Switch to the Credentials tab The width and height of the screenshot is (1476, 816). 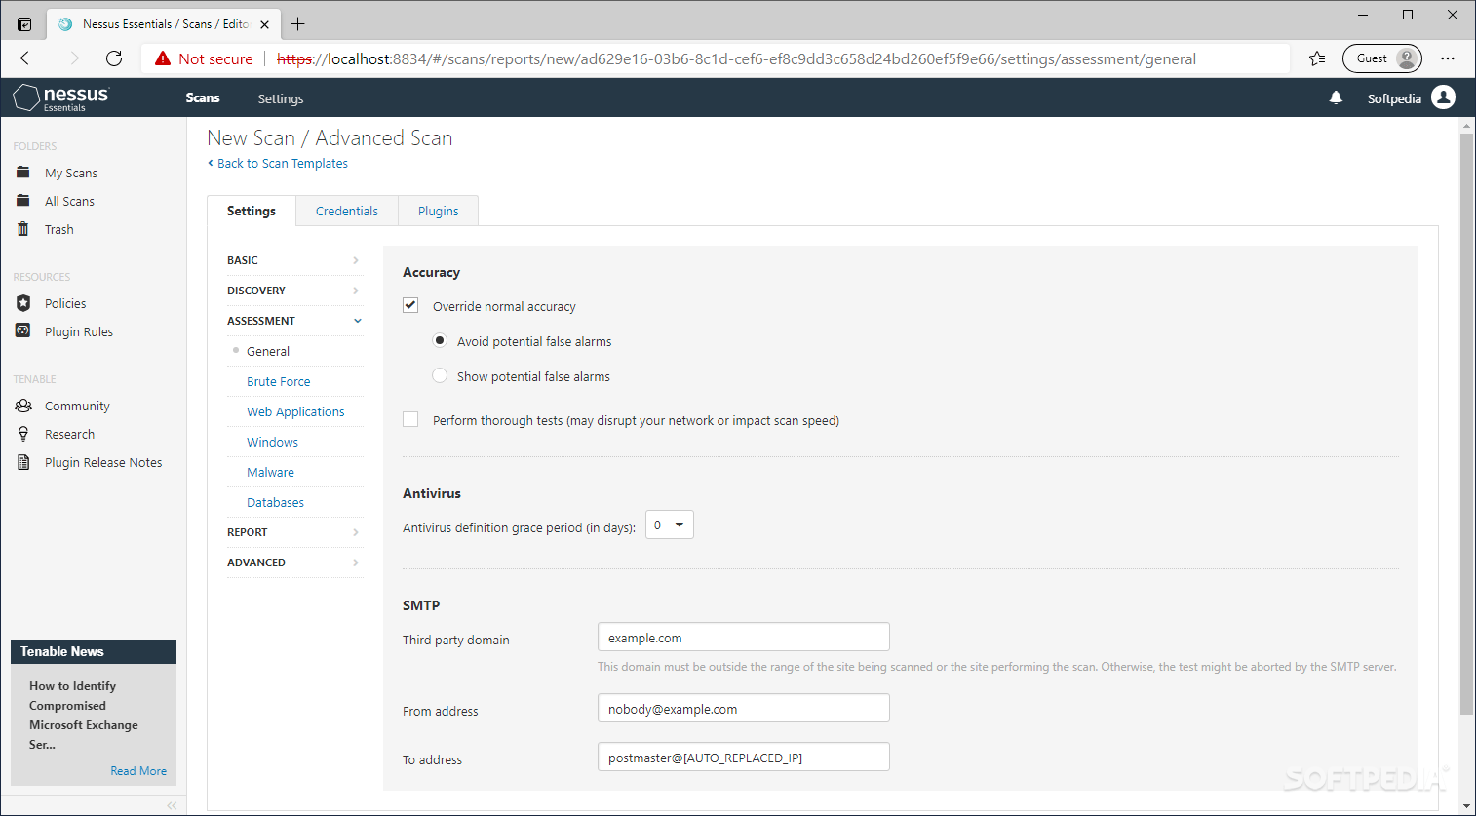click(x=346, y=211)
